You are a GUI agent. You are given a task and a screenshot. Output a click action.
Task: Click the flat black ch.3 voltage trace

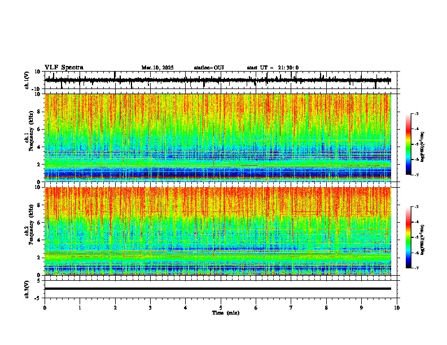coord(218,289)
